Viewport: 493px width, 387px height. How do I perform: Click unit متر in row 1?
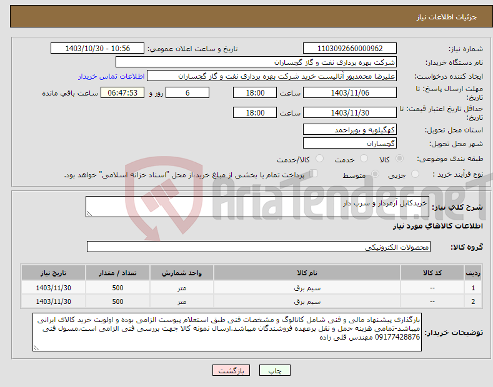pos(182,288)
